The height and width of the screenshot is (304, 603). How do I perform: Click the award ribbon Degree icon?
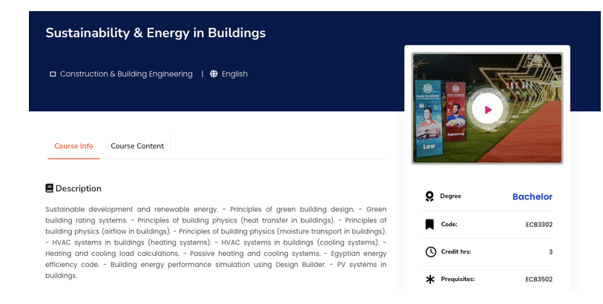click(x=429, y=196)
